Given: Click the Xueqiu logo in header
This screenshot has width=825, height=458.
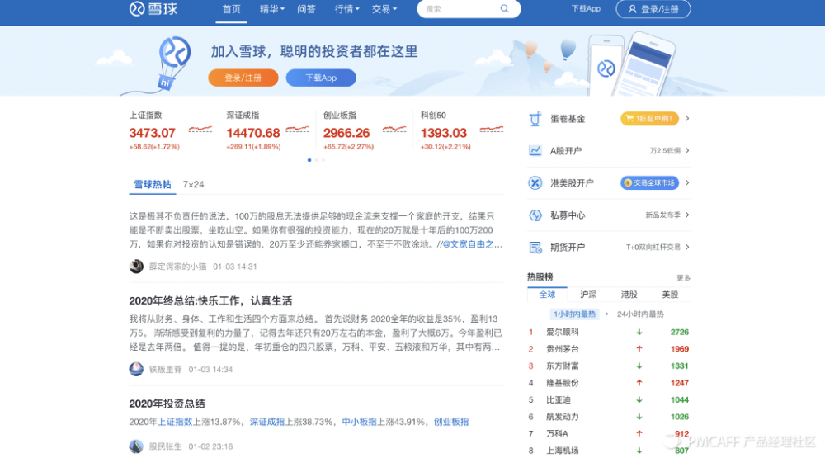Looking at the screenshot, I should (153, 9).
